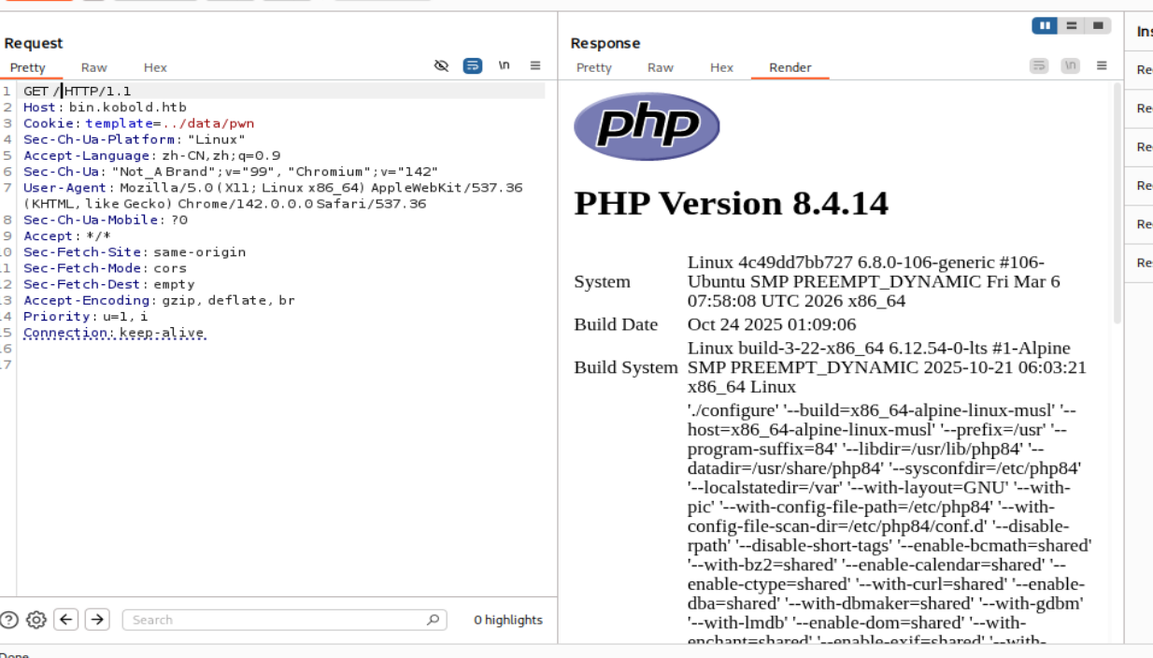Image resolution: width=1153 pixels, height=658 pixels.
Task: Toggle the \n newline display in Response
Action: coord(1071,65)
